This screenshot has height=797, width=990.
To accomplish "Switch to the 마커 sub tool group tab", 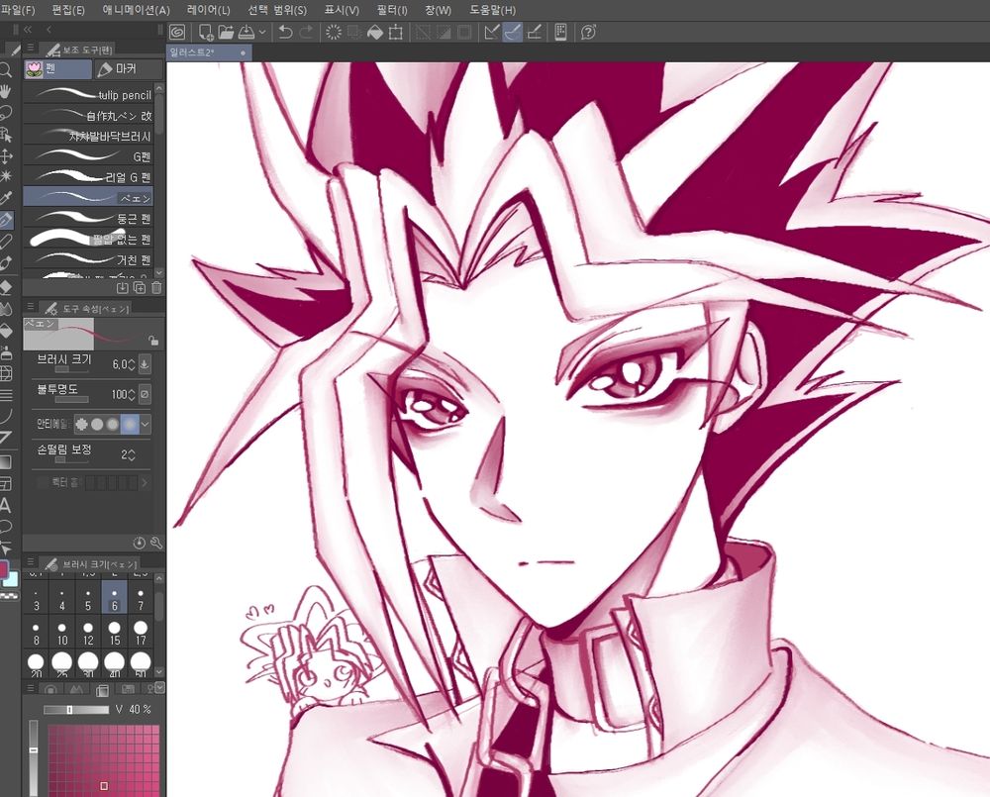I will 127,69.
